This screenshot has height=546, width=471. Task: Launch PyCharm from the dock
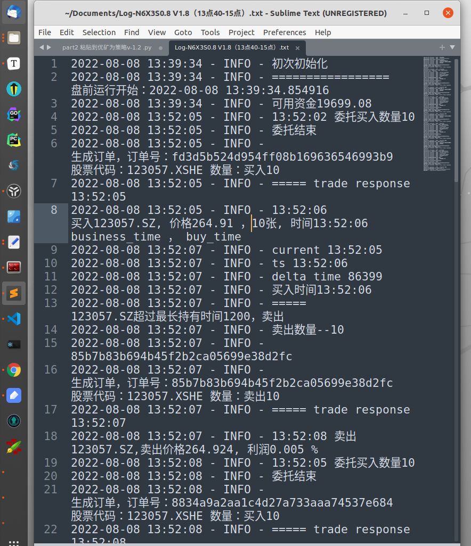point(14,140)
